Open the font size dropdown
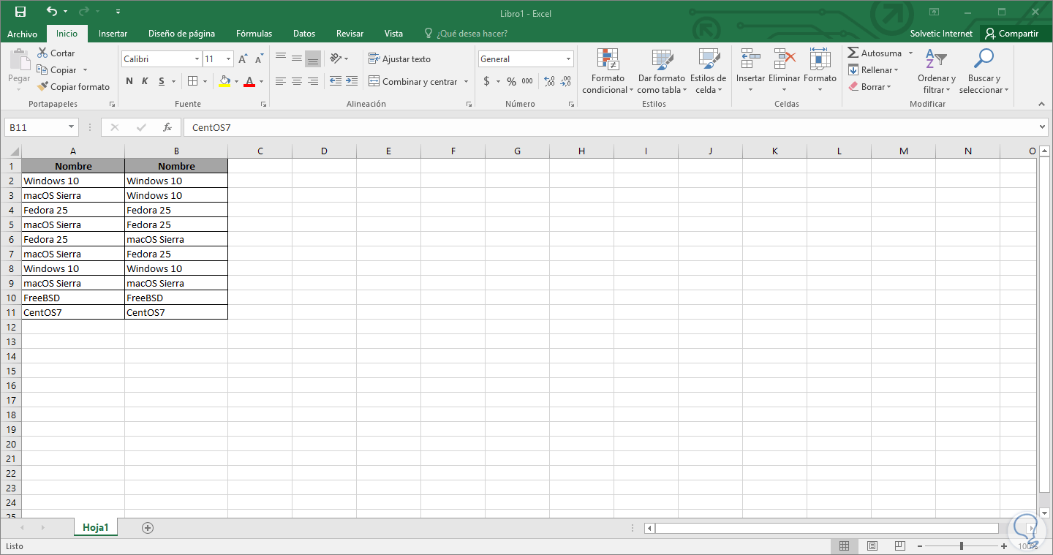Screen dimensions: 1053x555 229,59
